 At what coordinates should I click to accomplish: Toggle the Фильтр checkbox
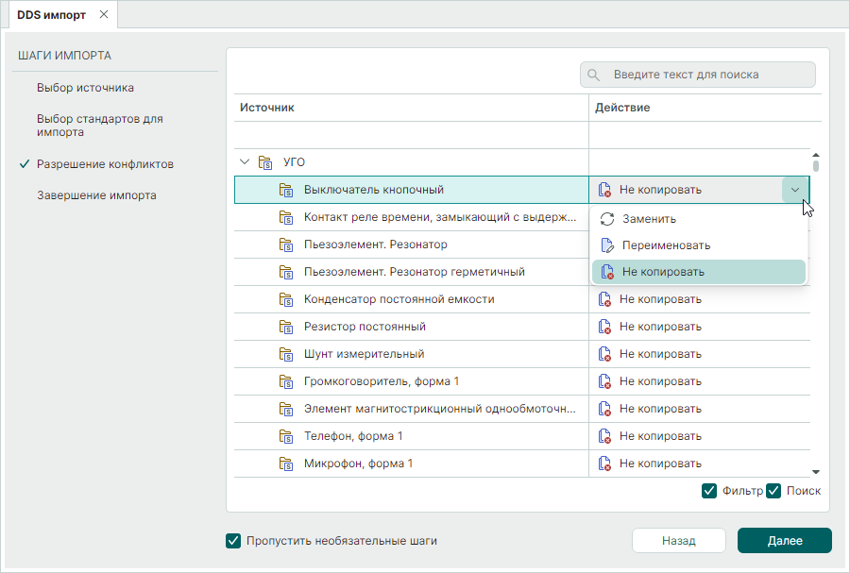tap(709, 491)
